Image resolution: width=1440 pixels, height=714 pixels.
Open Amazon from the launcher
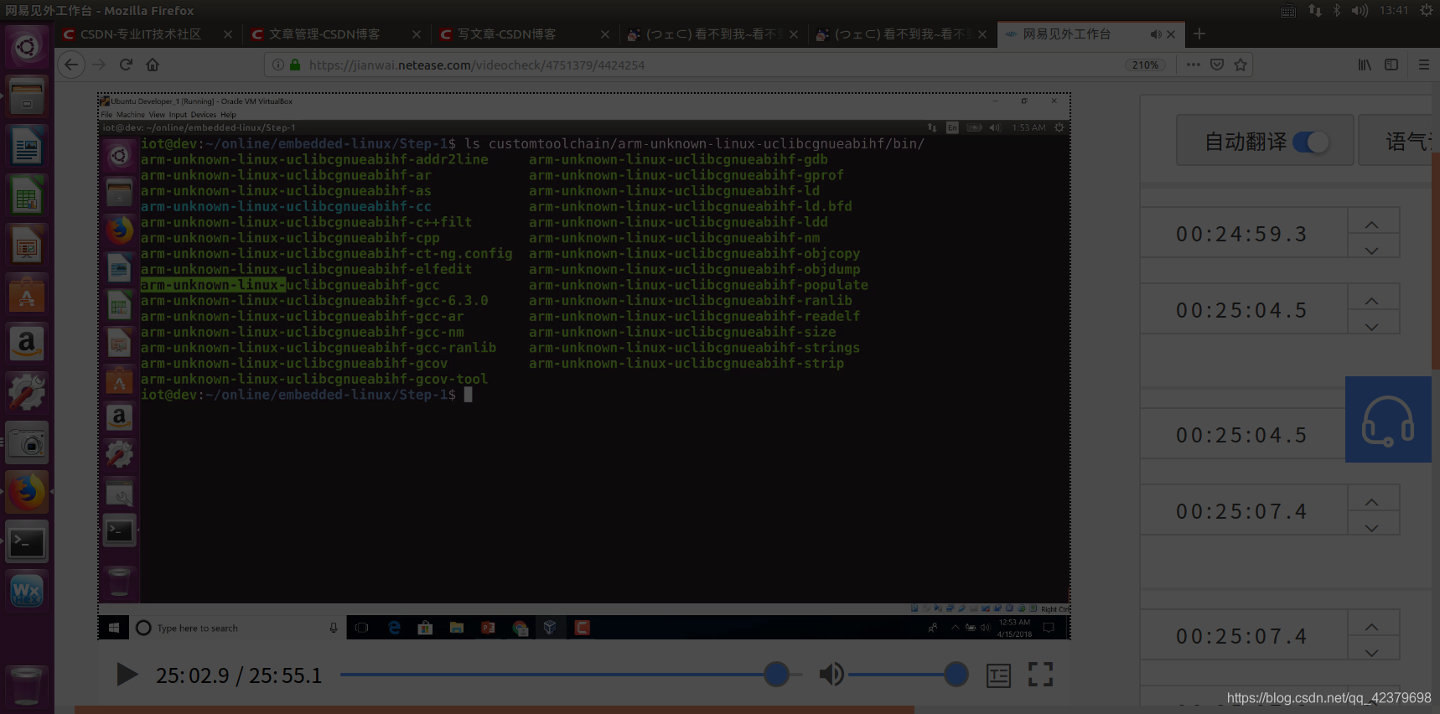[x=27, y=344]
